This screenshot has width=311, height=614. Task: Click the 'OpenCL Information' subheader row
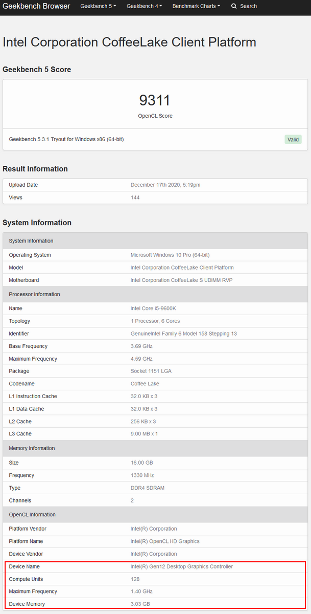pos(155,515)
